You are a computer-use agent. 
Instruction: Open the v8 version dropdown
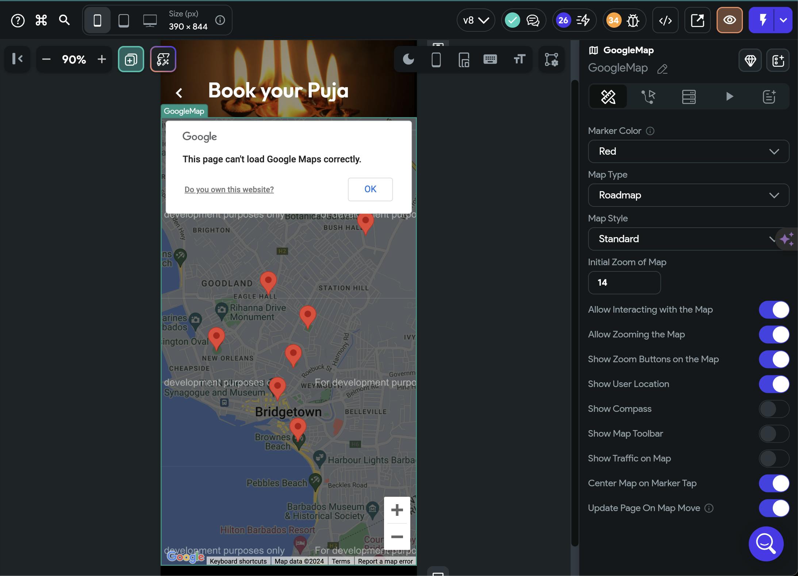click(x=476, y=20)
